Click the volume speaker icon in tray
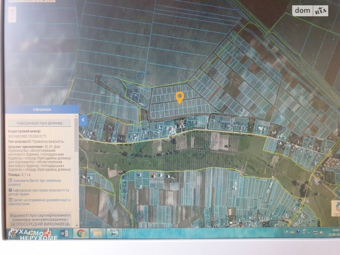 tap(321, 232)
